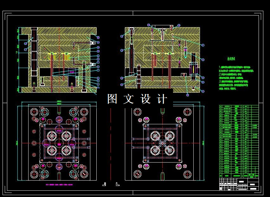
Task: Click the white title block table
Action: click(239, 184)
